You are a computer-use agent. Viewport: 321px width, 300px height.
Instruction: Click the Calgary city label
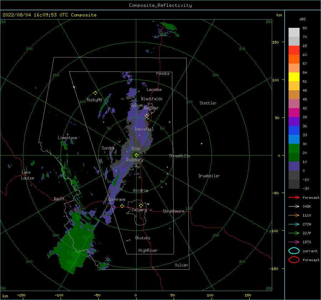click(x=139, y=210)
